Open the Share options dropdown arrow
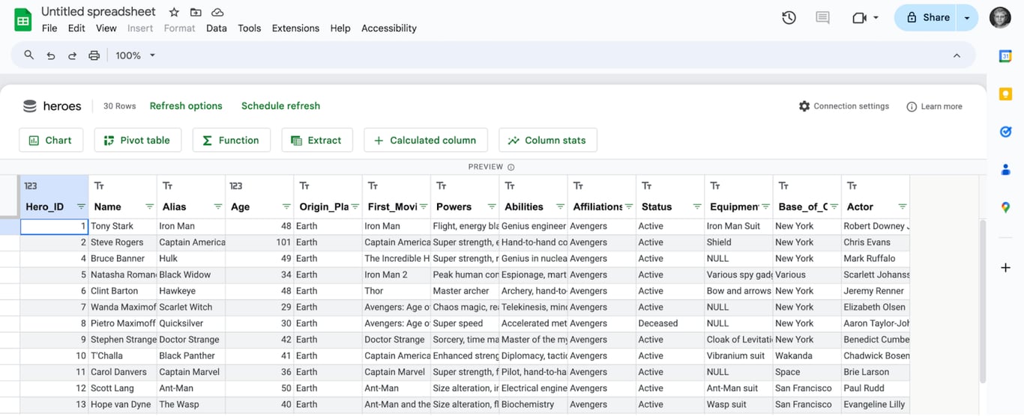 [967, 17]
